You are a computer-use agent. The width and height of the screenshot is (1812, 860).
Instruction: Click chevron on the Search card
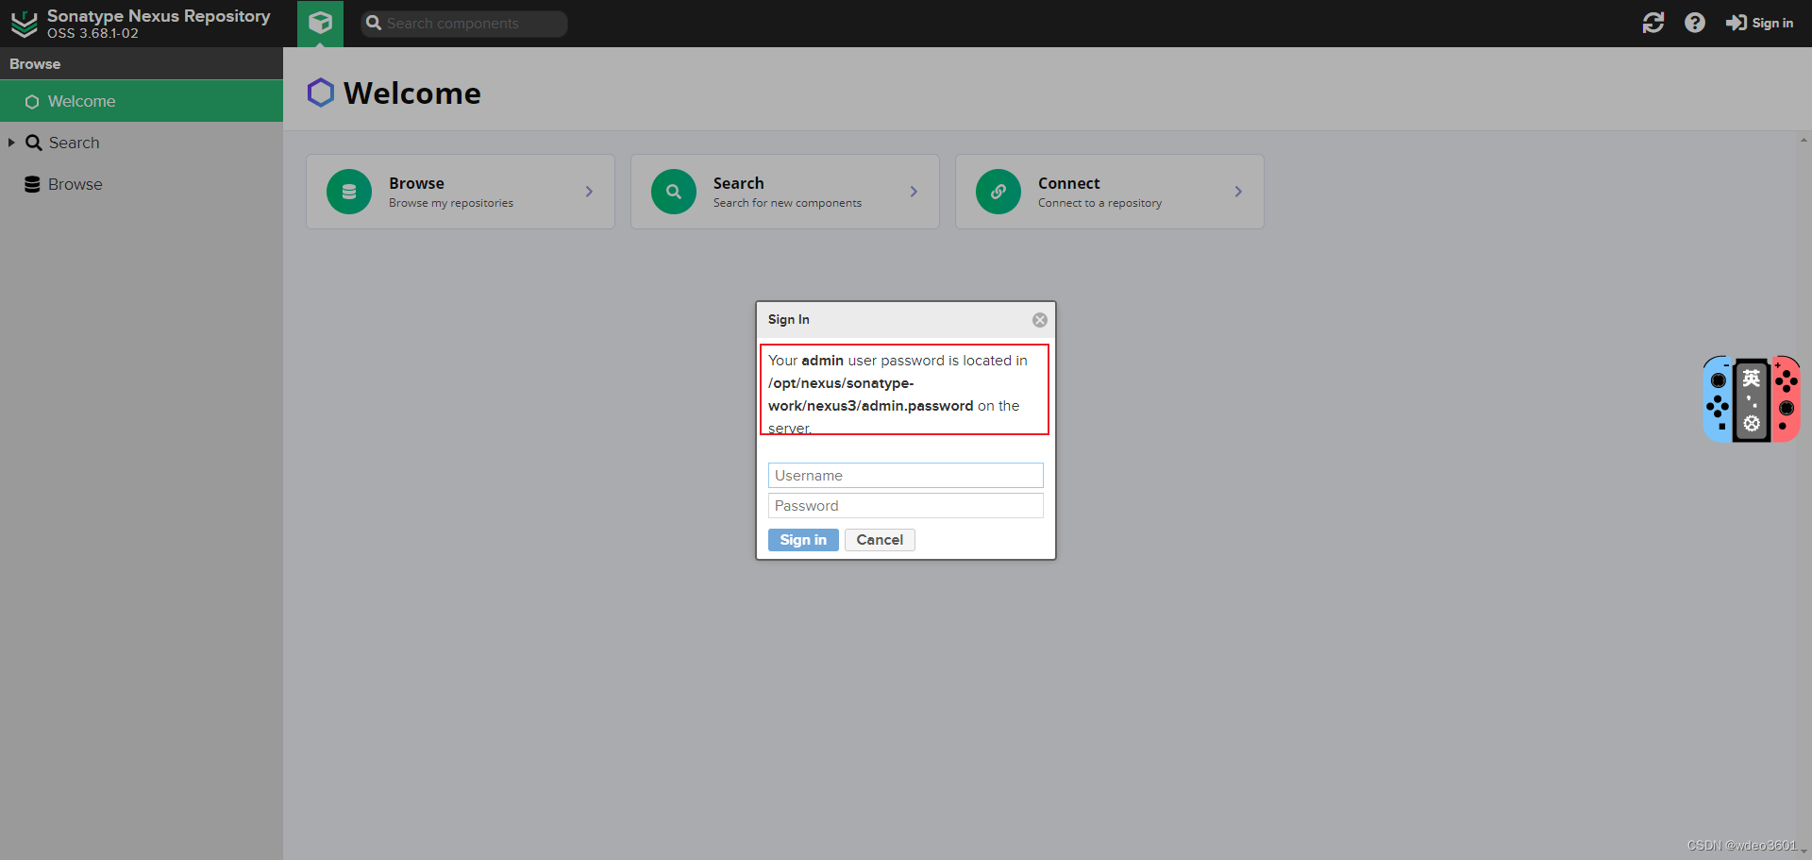pyautogui.click(x=914, y=192)
